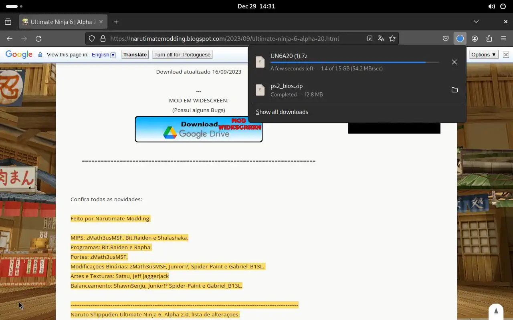
Task: Click the 'Artes e Texturas' credits line
Action: tap(119, 276)
